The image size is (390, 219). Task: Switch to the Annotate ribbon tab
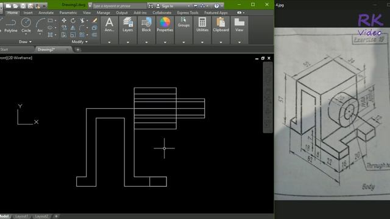point(46,12)
